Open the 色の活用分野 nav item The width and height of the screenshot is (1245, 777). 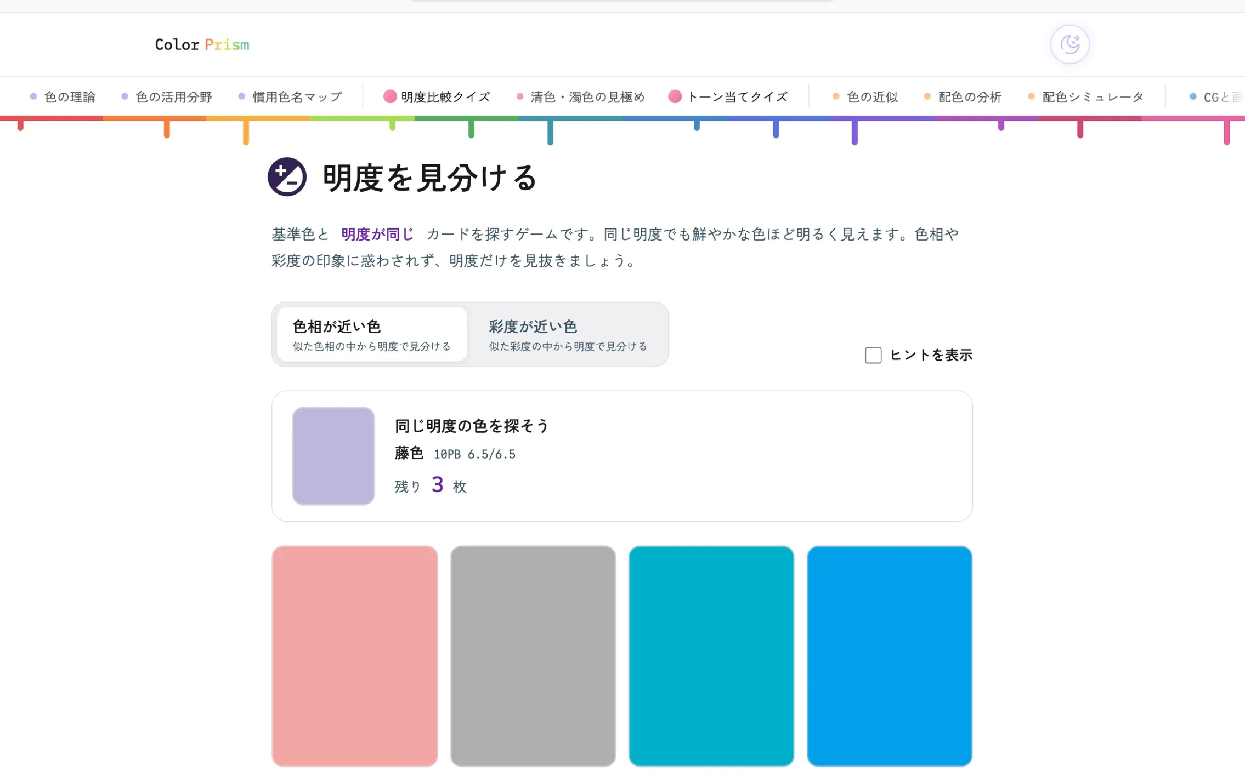point(167,97)
